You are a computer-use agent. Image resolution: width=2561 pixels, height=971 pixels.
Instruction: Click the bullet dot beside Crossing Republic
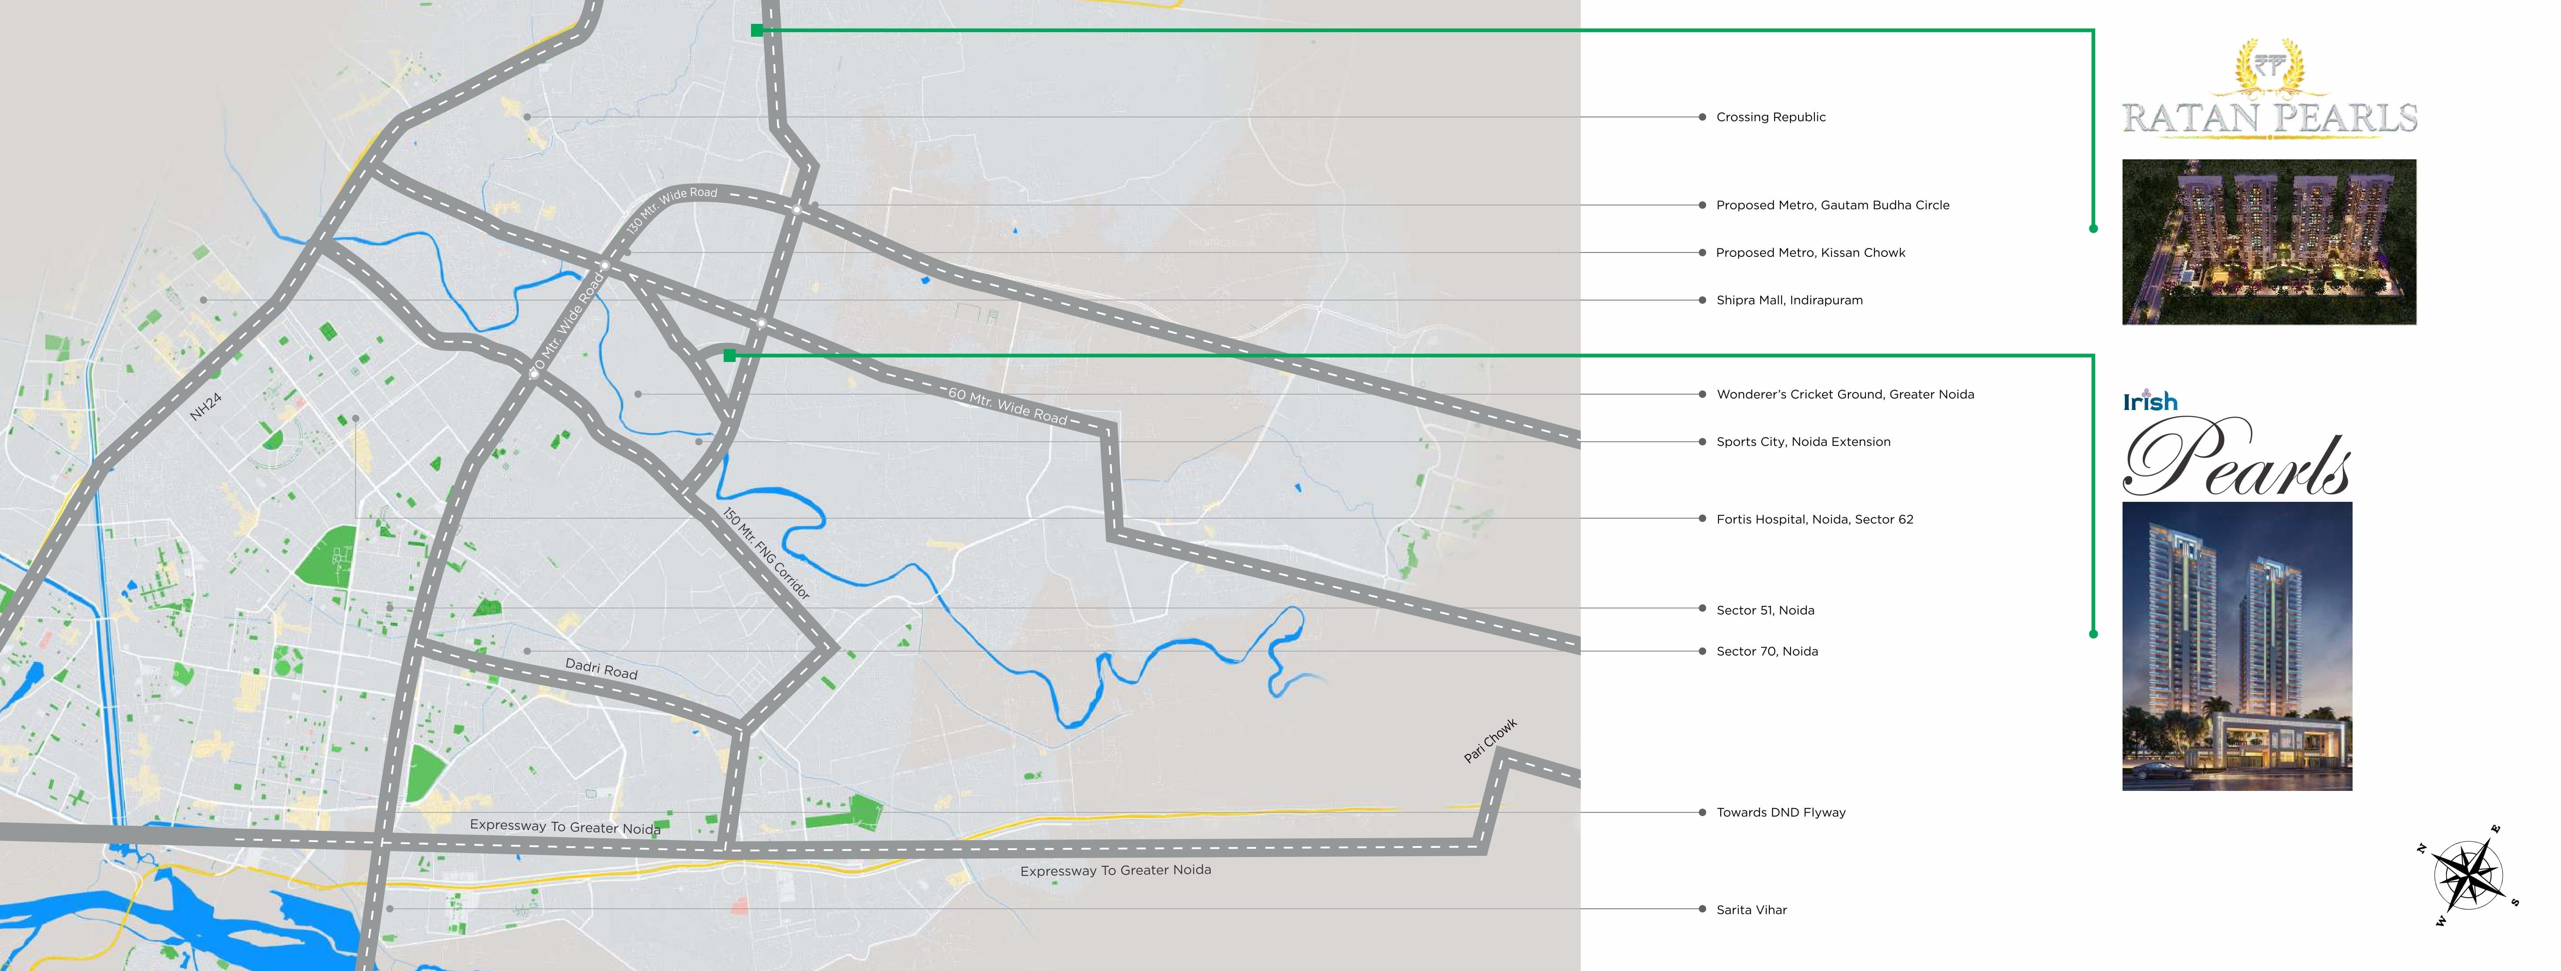(x=1703, y=117)
